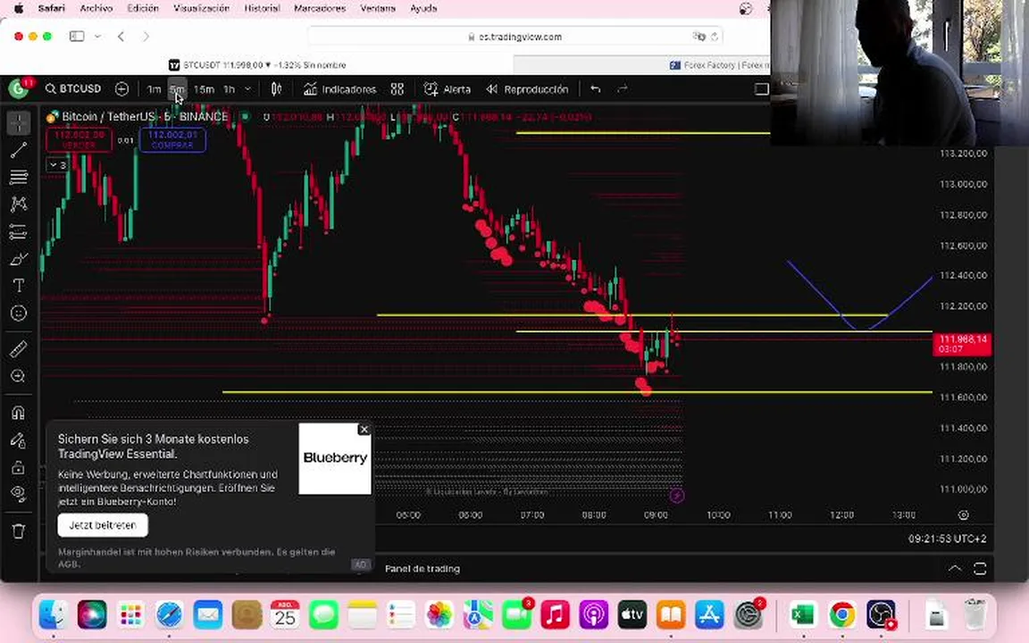Open the layout setup square icon
Viewport: 1029px width, 643px height.
point(761,89)
